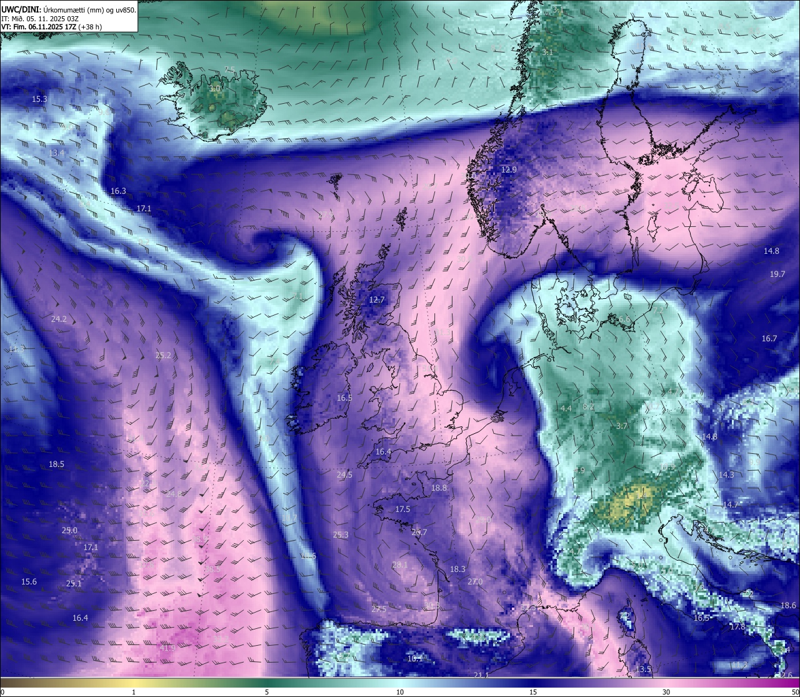Click the 25.2 value label
Screen dimensions: 800x697
coord(163,355)
